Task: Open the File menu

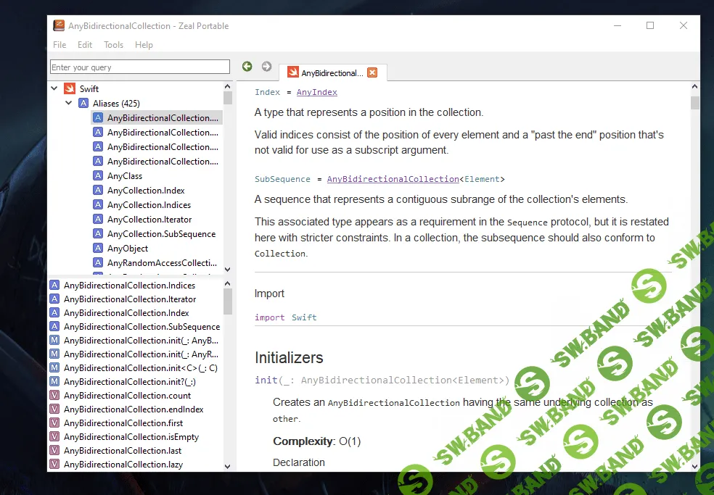Action: click(x=59, y=45)
